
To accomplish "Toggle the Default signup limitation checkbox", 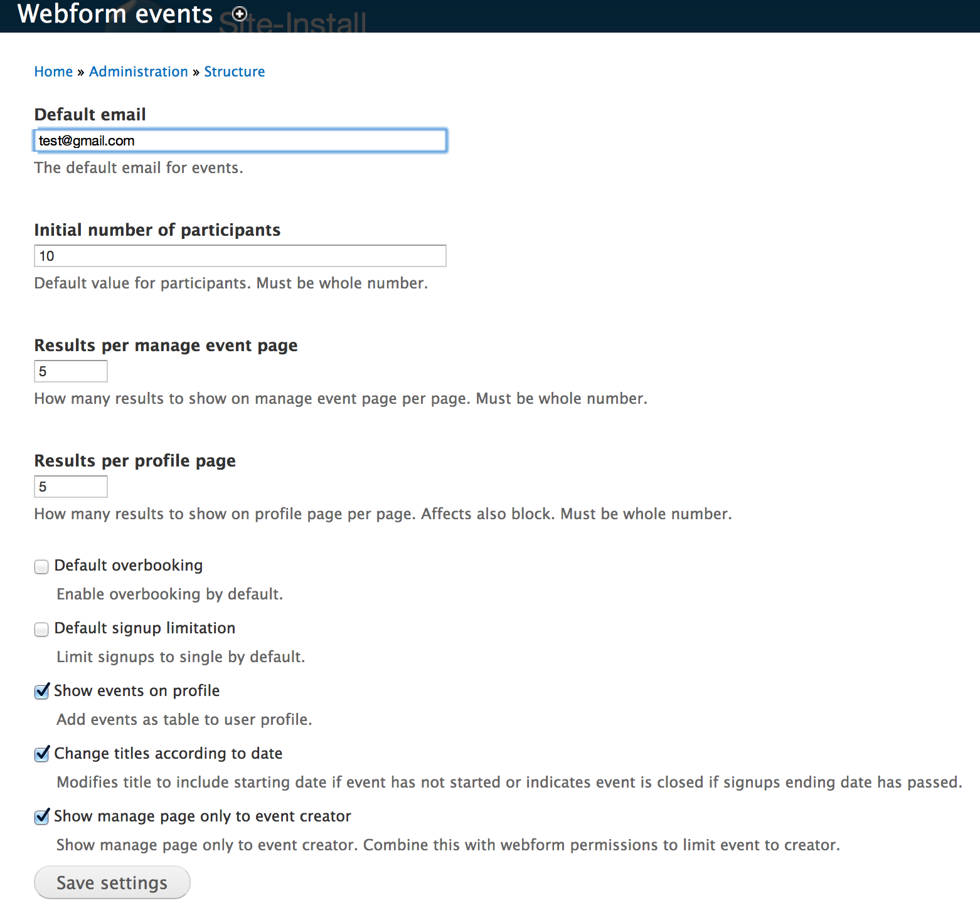I will (41, 630).
